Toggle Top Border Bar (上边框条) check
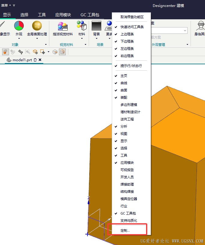This screenshot has width=205, height=245. click(116, 34)
